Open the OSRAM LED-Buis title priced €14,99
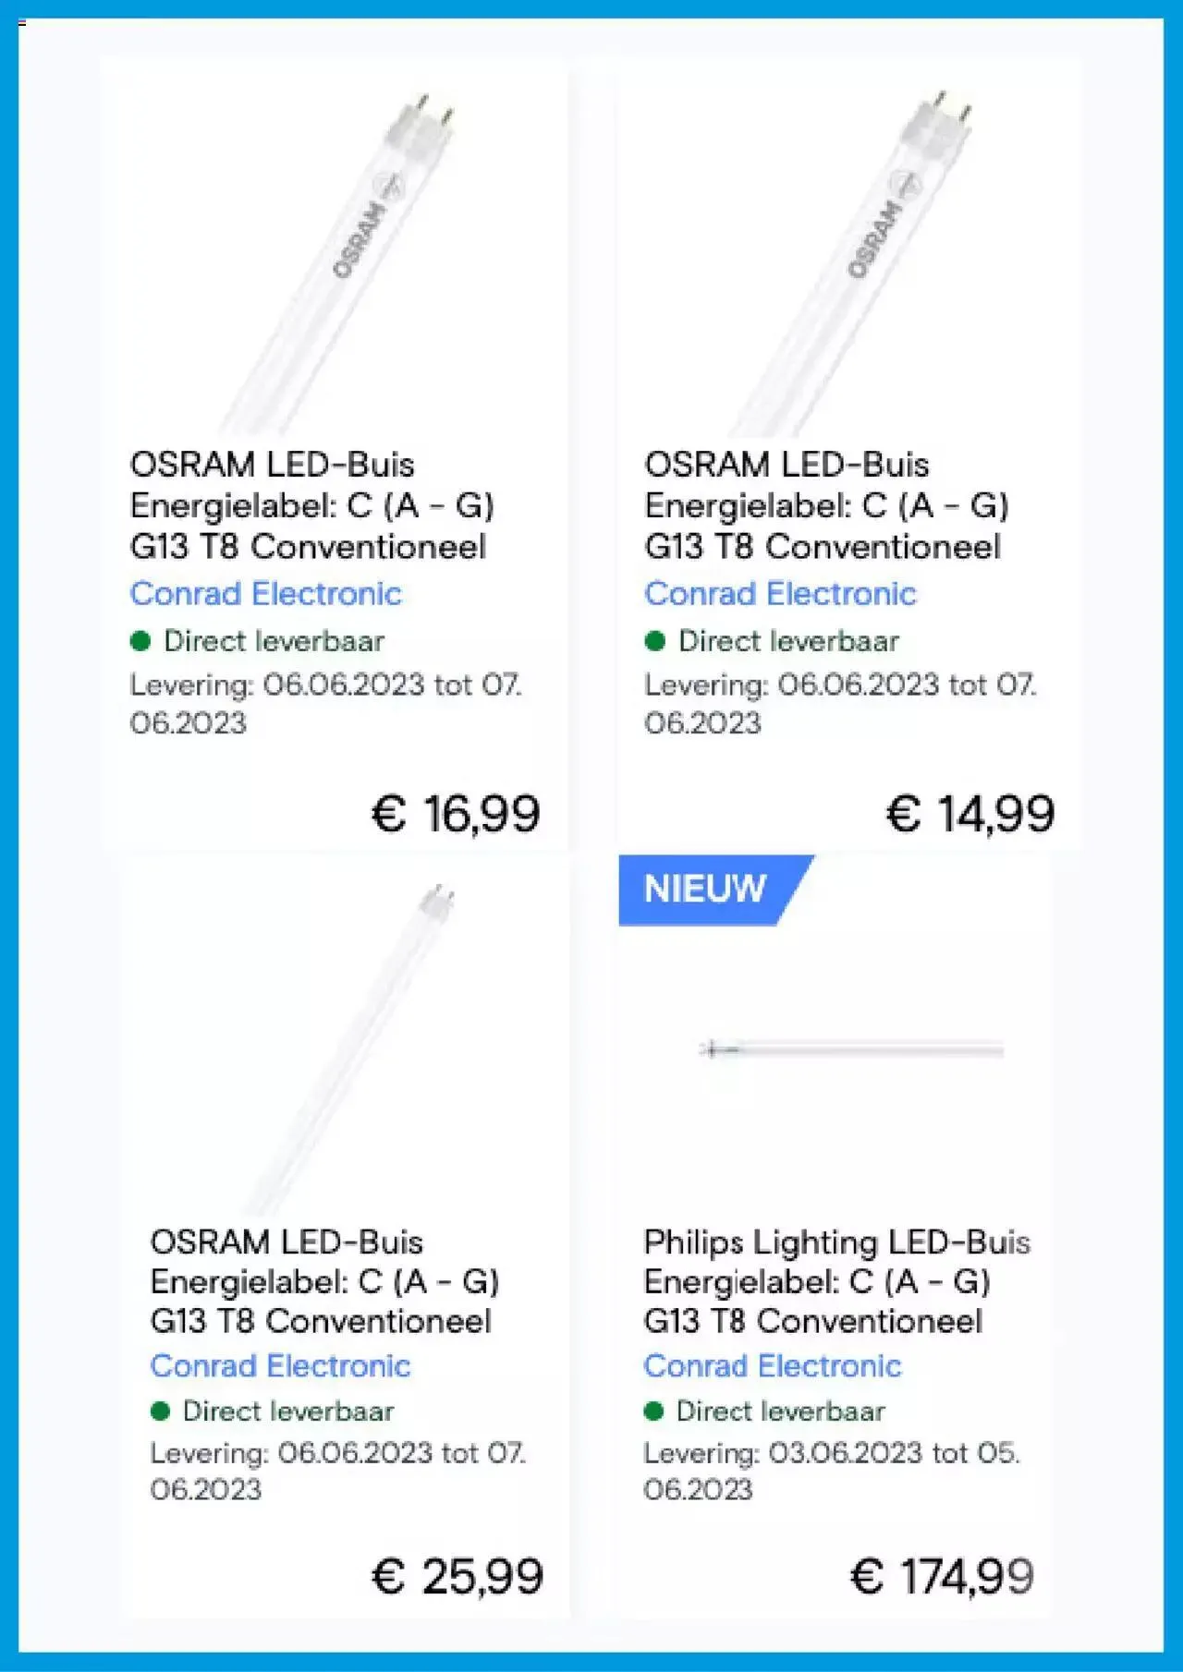The image size is (1183, 1672). pos(825,505)
